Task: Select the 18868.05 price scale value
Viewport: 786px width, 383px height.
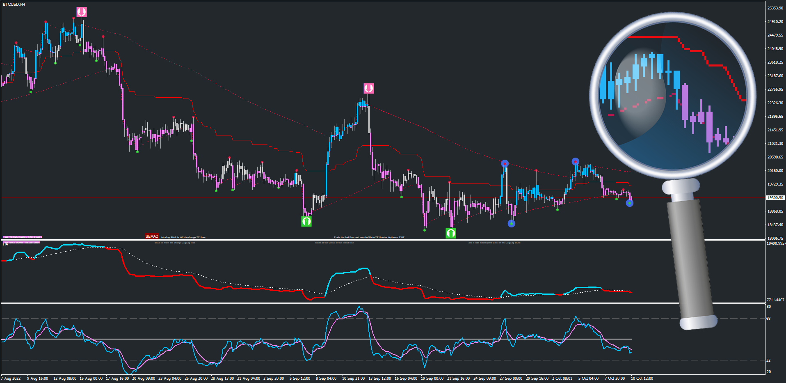Action: click(775, 211)
